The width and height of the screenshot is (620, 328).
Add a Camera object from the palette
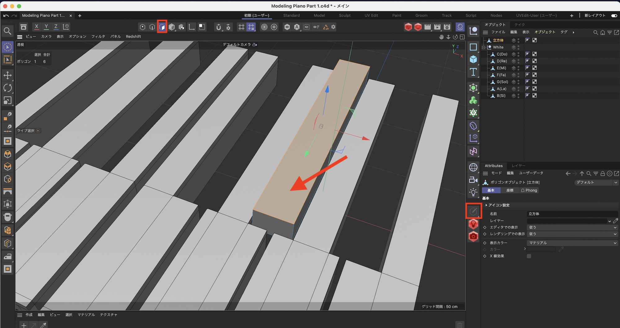(x=473, y=180)
